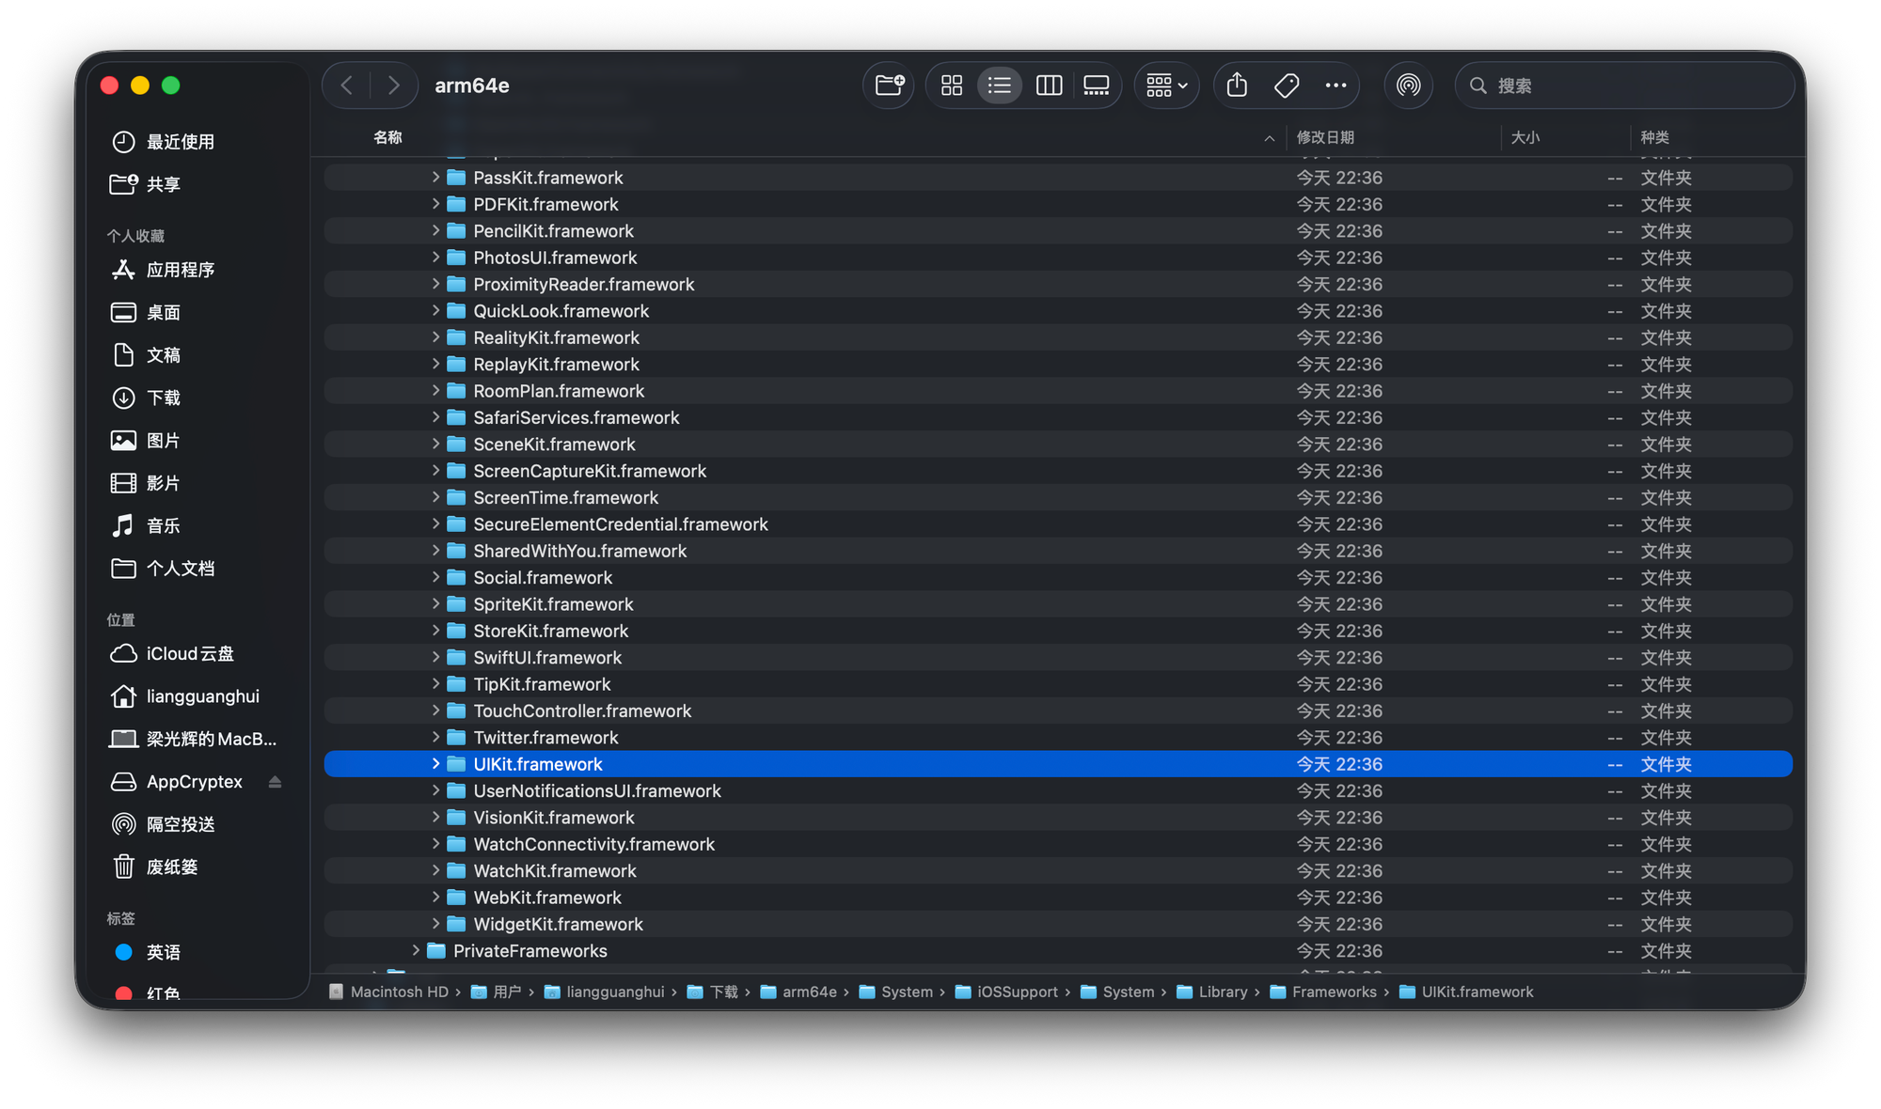
Task: Go to iOSSupport in the path bar
Action: coord(1006,992)
